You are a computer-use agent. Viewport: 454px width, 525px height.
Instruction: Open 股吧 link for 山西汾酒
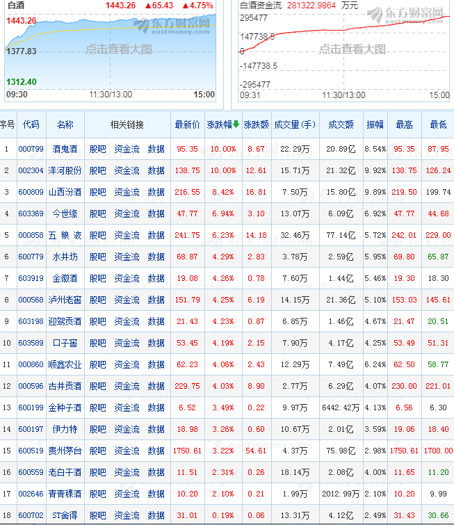(x=98, y=192)
